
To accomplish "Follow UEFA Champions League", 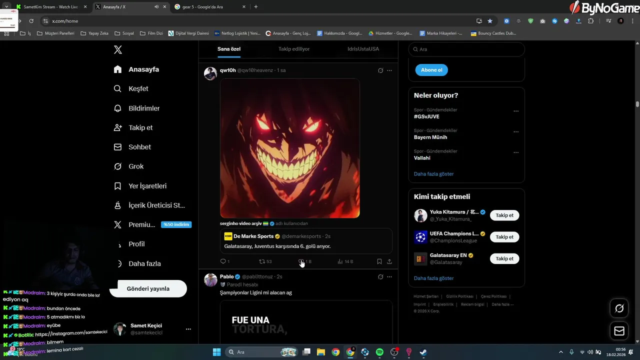I will pyautogui.click(x=504, y=237).
